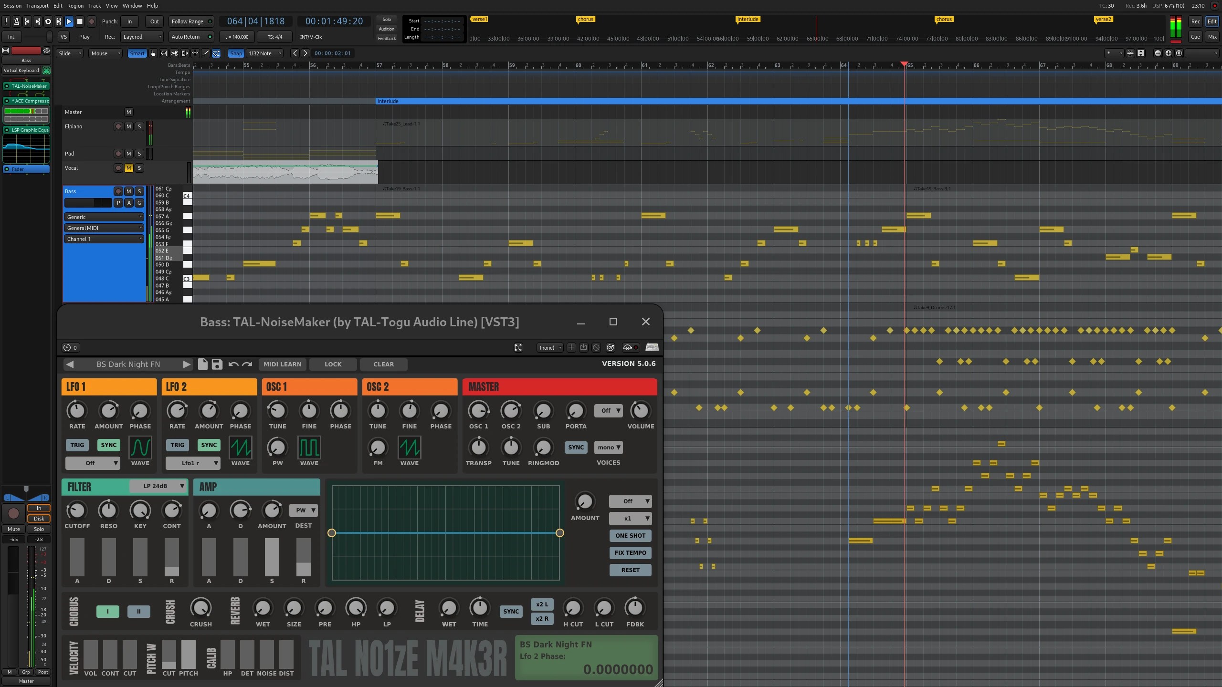Unmute the Vocal track
This screenshot has width=1222, height=687.
click(128, 168)
